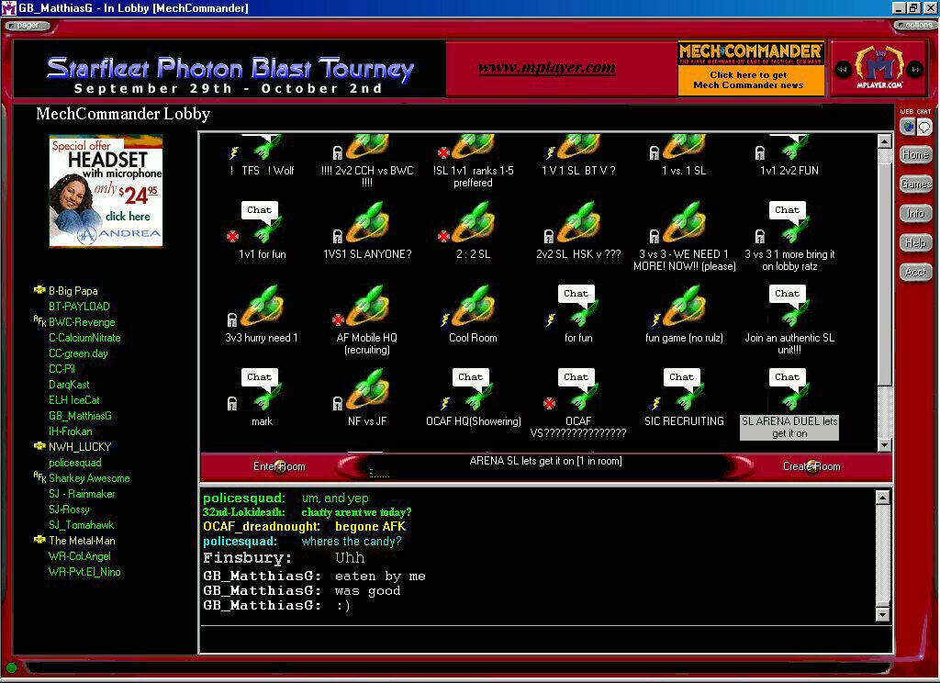Select player policesquad in the user list
The width and height of the screenshot is (940, 683).
[75, 463]
